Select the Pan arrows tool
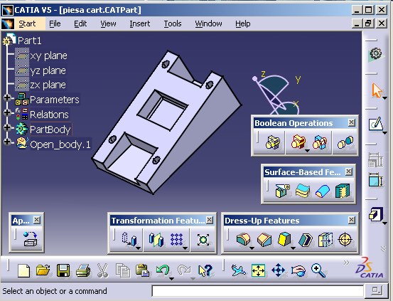393x301 pixels. click(x=278, y=270)
